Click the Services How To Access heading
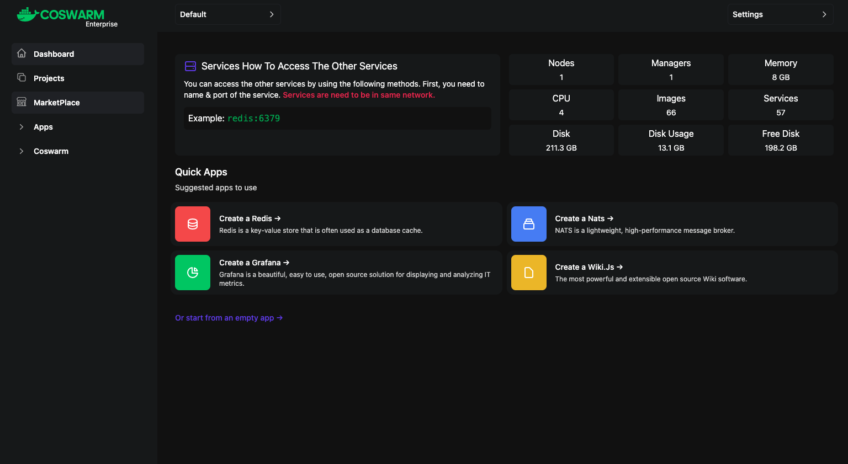The image size is (848, 464). pyautogui.click(x=299, y=66)
